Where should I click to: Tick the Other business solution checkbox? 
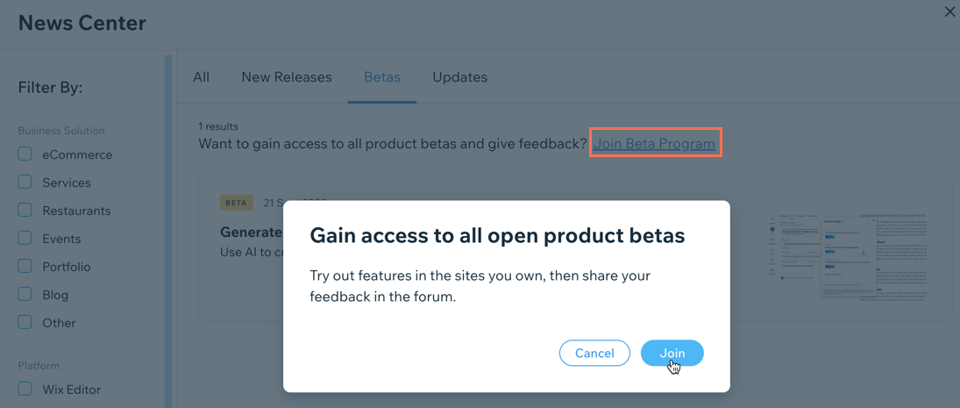tap(25, 322)
